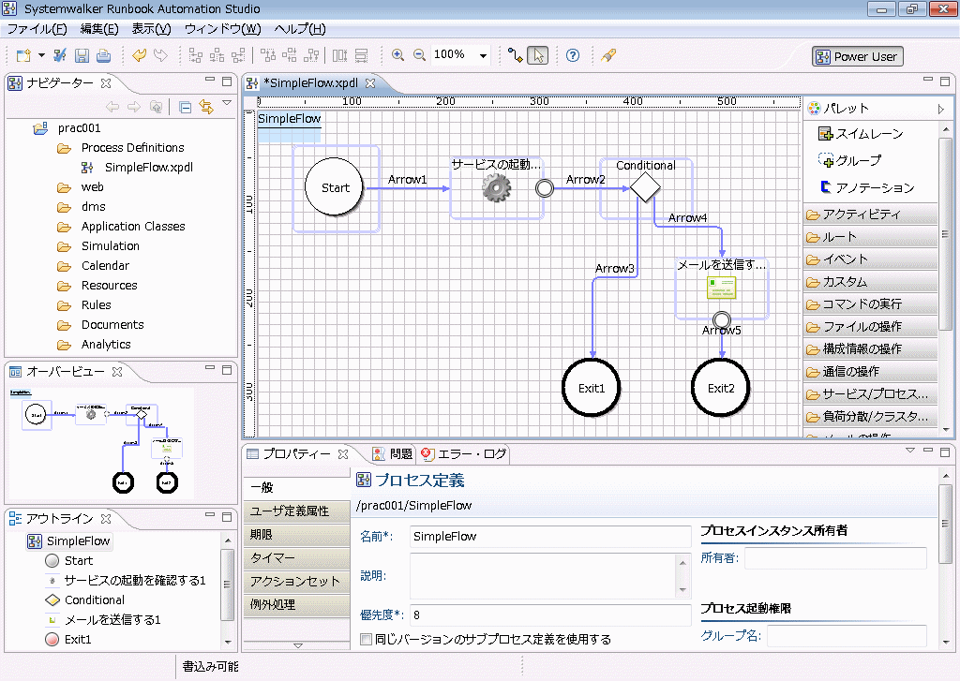Open the navigator view menu triangle
The width and height of the screenshot is (960, 681).
click(227, 103)
